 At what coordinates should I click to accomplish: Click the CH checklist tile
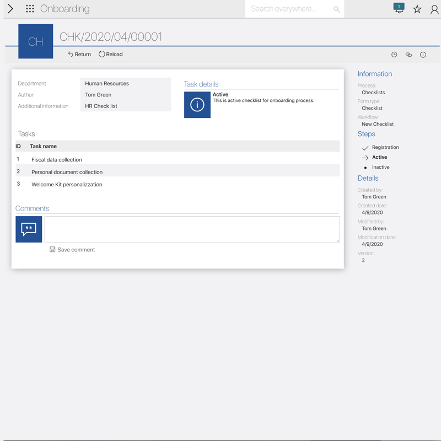36,41
